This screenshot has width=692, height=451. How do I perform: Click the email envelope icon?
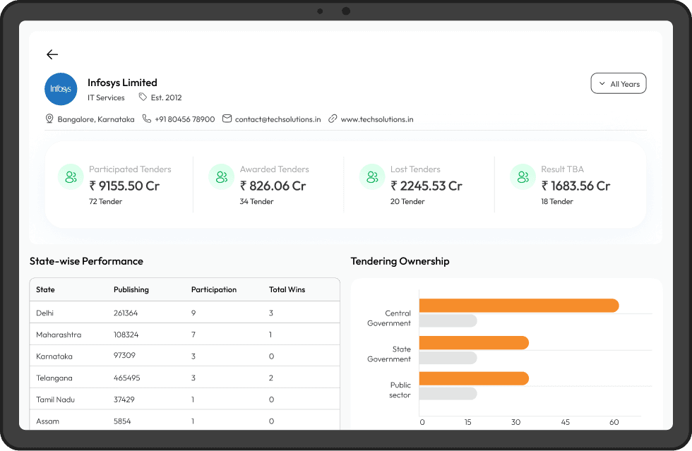click(x=227, y=119)
